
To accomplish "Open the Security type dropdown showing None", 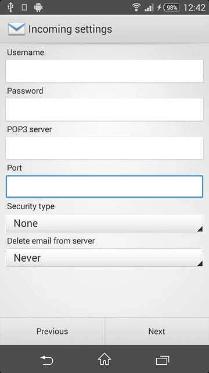I will 105,223.
